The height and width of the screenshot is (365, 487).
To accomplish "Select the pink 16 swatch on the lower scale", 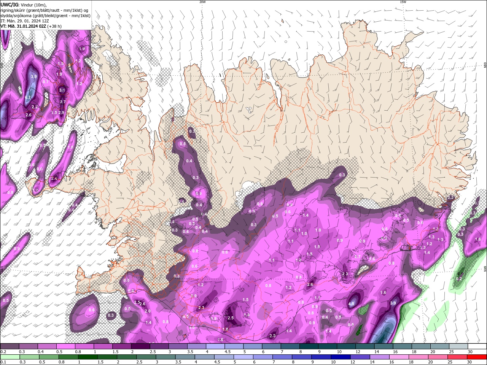I will (398, 357).
